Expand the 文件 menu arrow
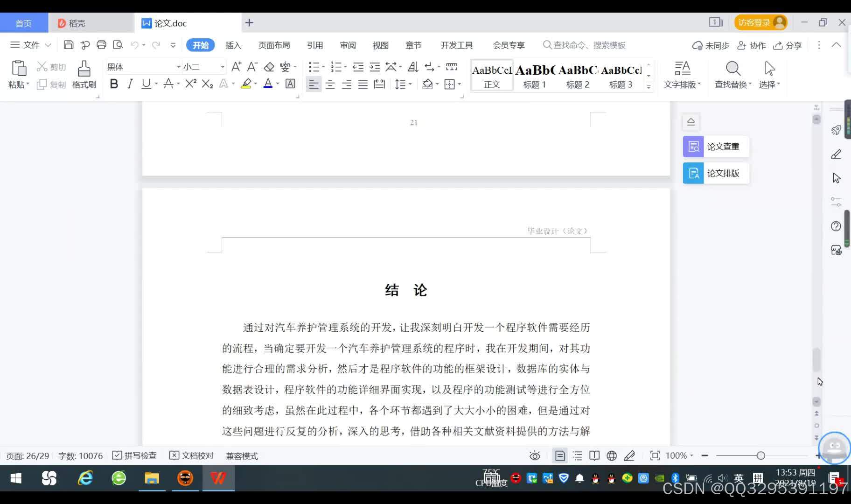This screenshot has width=851, height=504. [x=48, y=45]
